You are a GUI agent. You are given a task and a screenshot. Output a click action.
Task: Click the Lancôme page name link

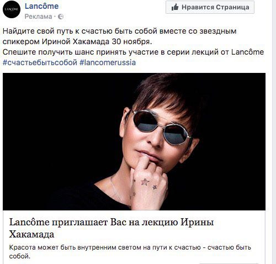click(x=41, y=6)
